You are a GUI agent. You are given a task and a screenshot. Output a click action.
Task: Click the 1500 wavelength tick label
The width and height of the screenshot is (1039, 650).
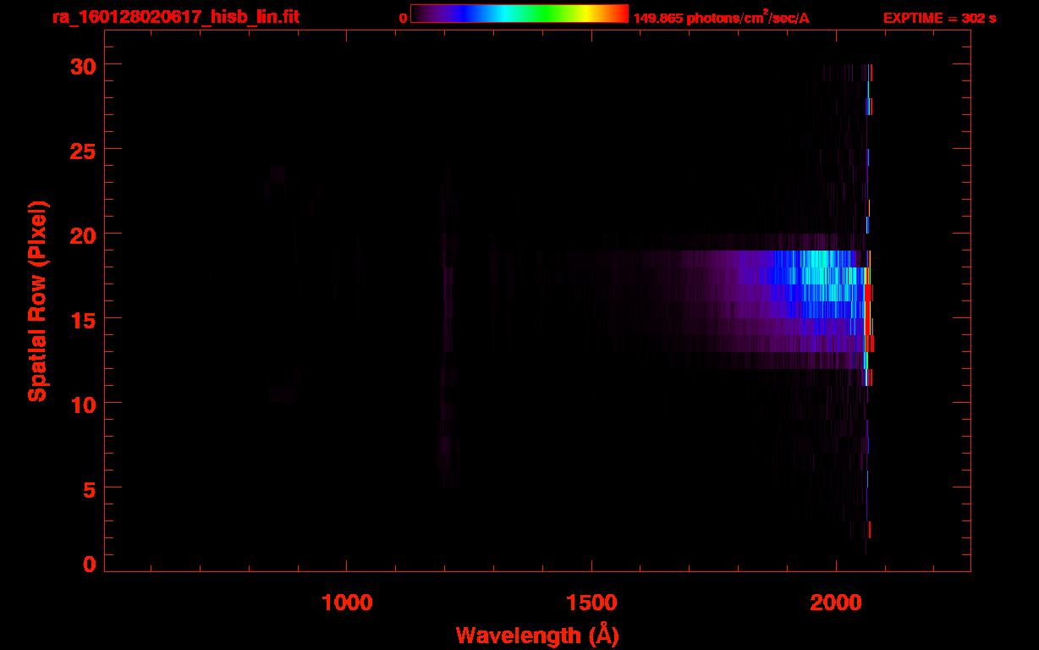point(591,602)
